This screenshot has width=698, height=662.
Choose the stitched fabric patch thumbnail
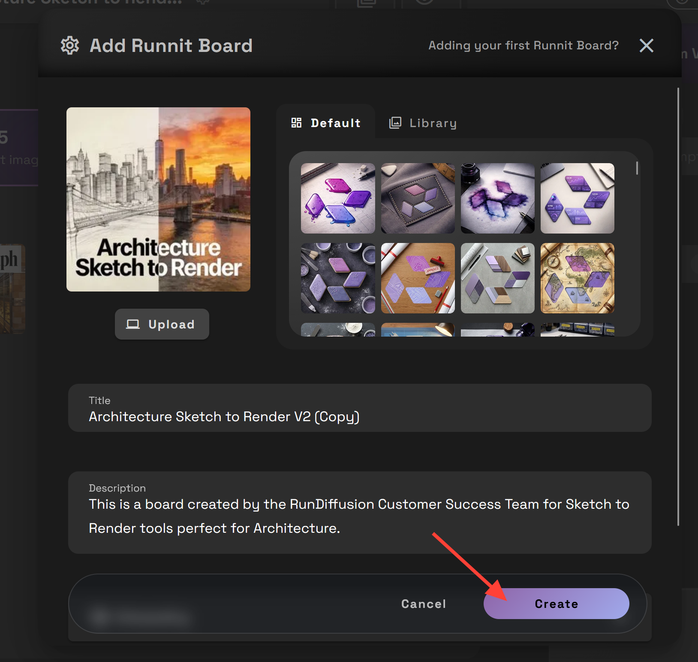(x=418, y=198)
